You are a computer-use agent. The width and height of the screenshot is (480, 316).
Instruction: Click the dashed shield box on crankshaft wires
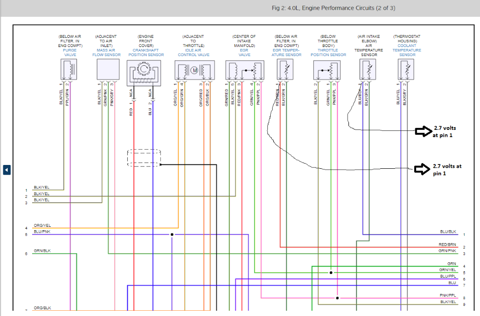[x=144, y=158]
